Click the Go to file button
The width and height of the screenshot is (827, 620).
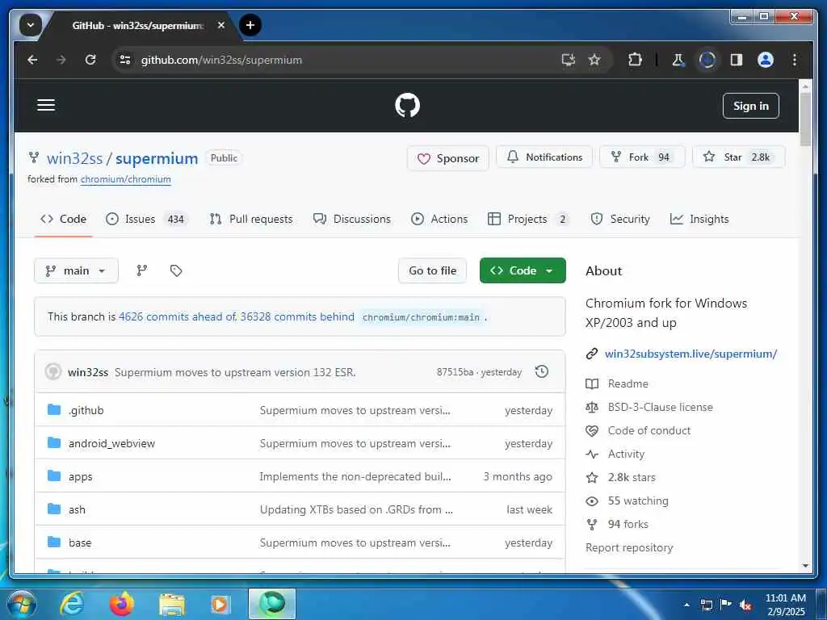[x=433, y=270]
